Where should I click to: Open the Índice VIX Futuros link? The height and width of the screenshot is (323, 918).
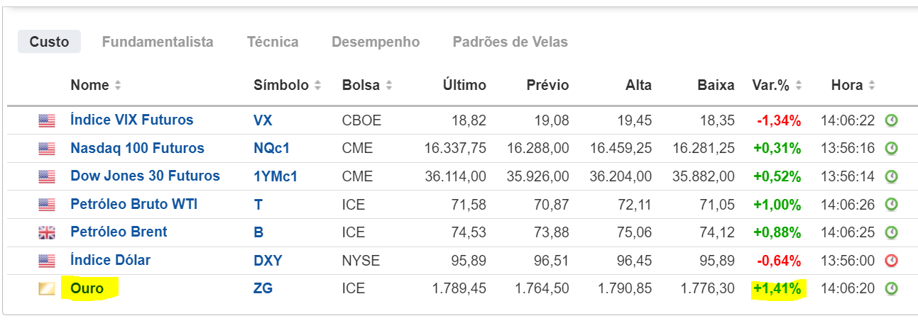click(131, 120)
